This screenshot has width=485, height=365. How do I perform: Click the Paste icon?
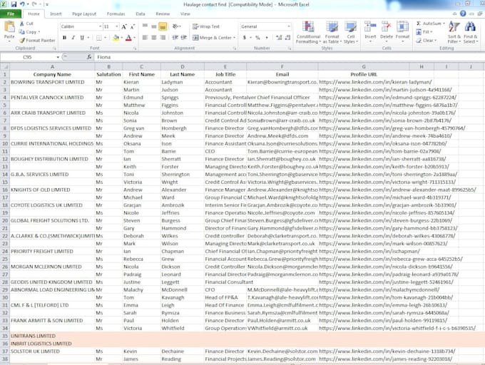pyautogui.click(x=9, y=27)
